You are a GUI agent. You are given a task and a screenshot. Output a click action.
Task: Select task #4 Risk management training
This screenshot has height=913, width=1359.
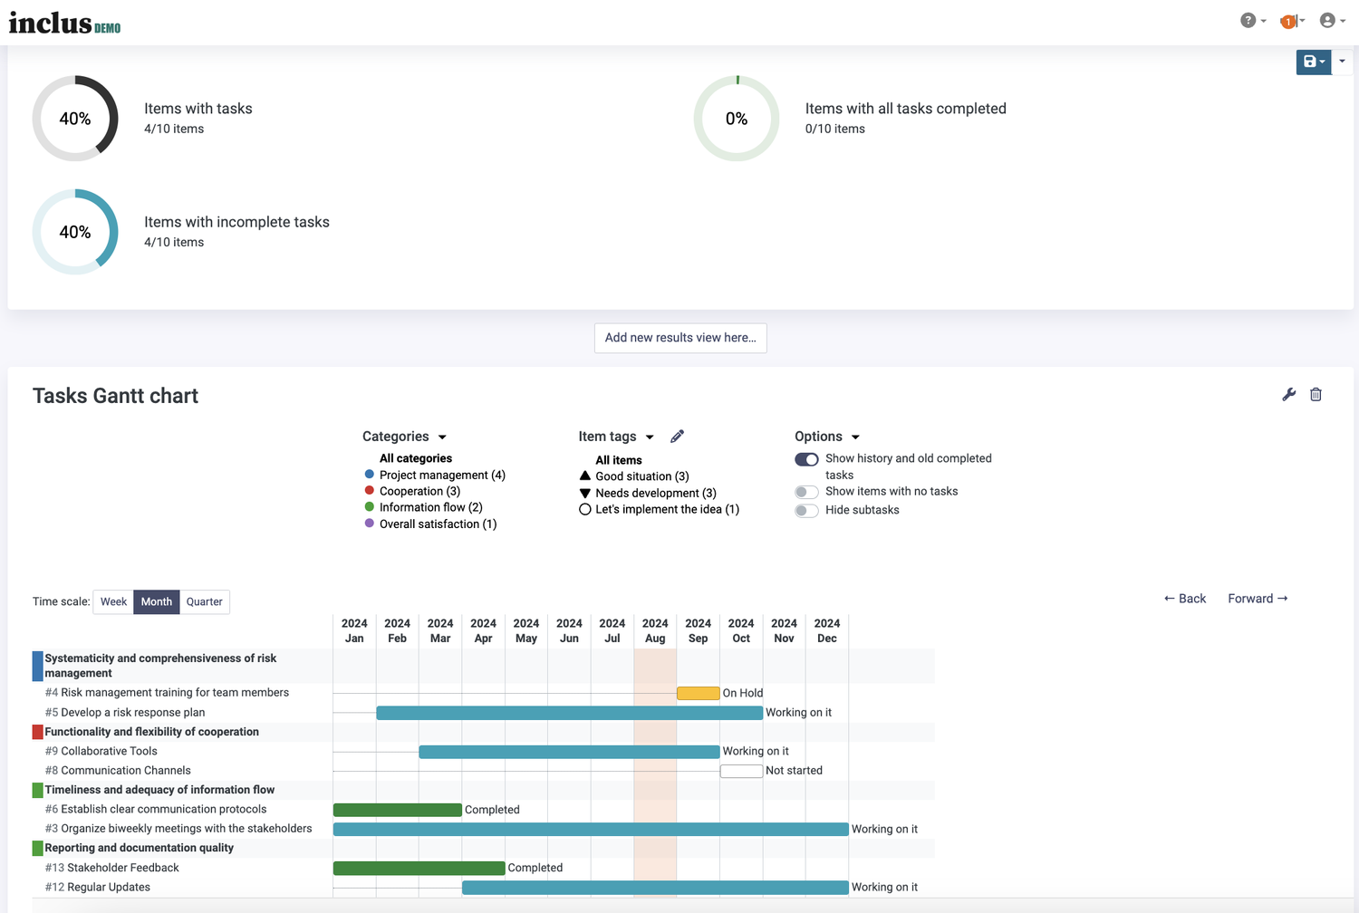pyautogui.click(x=167, y=693)
